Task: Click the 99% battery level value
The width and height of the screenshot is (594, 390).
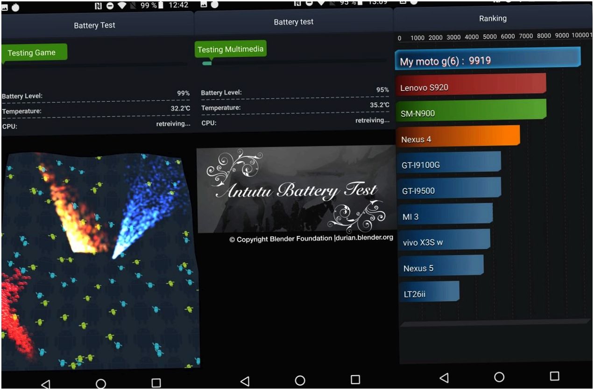Action: [x=183, y=93]
